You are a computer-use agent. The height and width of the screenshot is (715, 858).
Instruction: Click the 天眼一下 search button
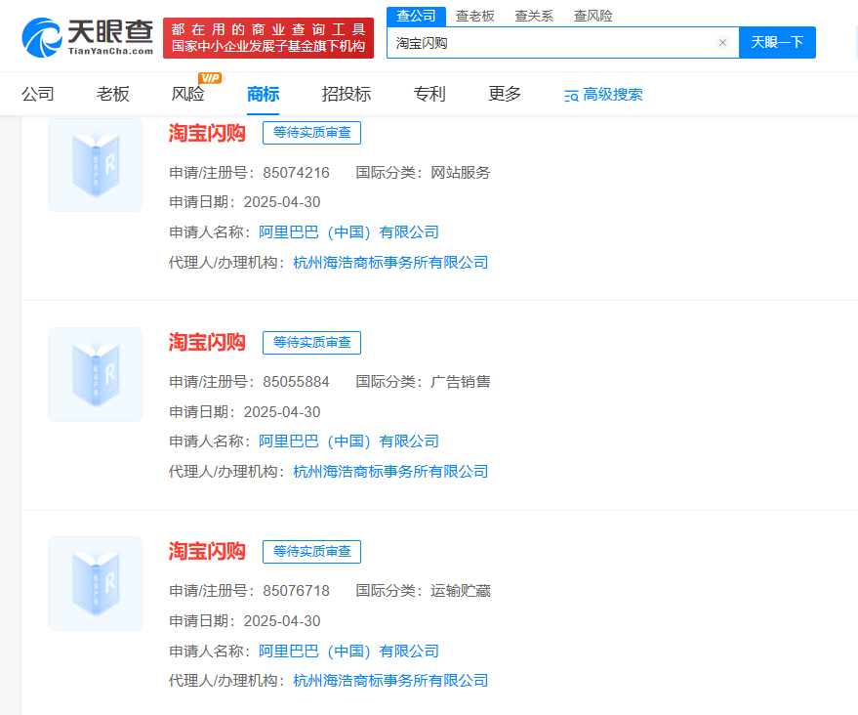click(777, 43)
